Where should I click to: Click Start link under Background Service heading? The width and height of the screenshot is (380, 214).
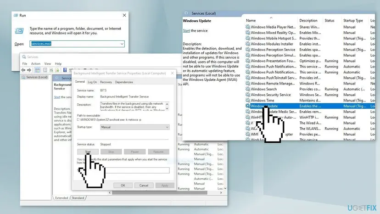tap(57, 97)
